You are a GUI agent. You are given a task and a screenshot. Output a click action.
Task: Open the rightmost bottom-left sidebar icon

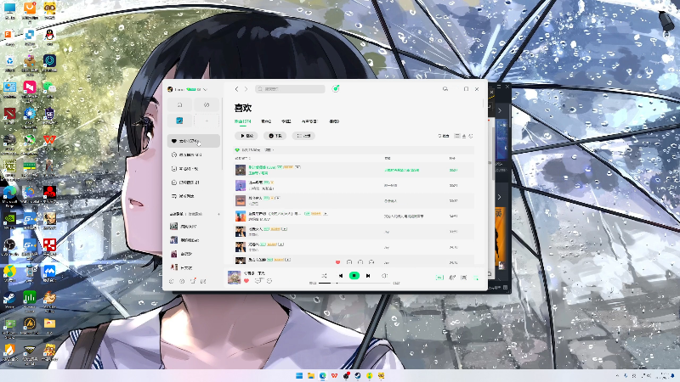[x=204, y=282]
